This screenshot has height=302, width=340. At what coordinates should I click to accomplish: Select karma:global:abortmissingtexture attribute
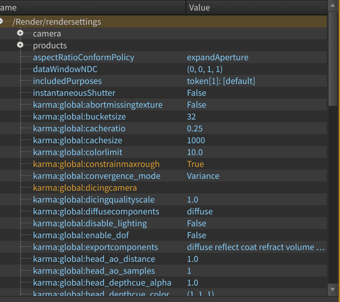tap(98, 105)
